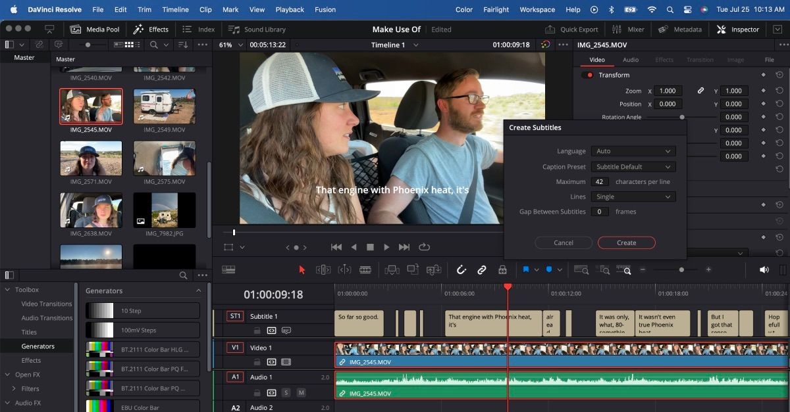This screenshot has height=412, width=790.
Task: Lock the Subtitle 1 track
Action: 257,331
